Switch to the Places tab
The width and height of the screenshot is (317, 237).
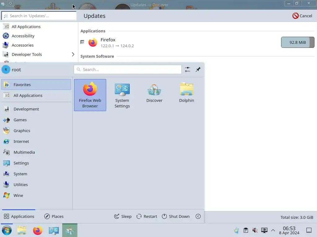[54, 216]
